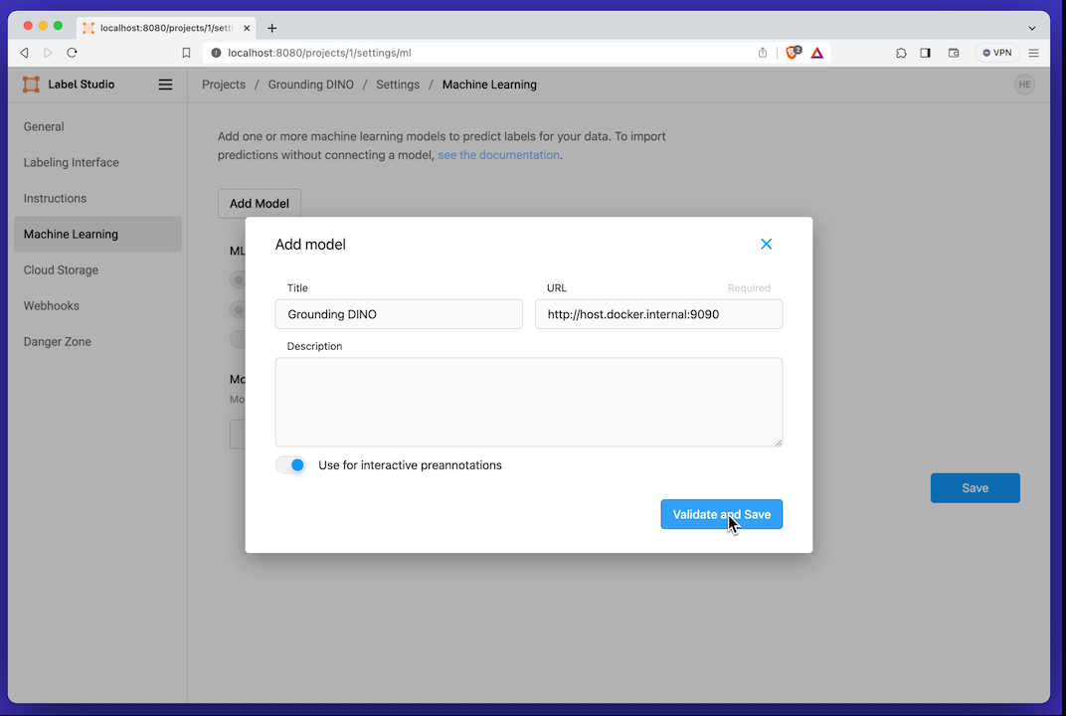Click the browser forward arrow
This screenshot has height=716, width=1066.
(x=48, y=53)
